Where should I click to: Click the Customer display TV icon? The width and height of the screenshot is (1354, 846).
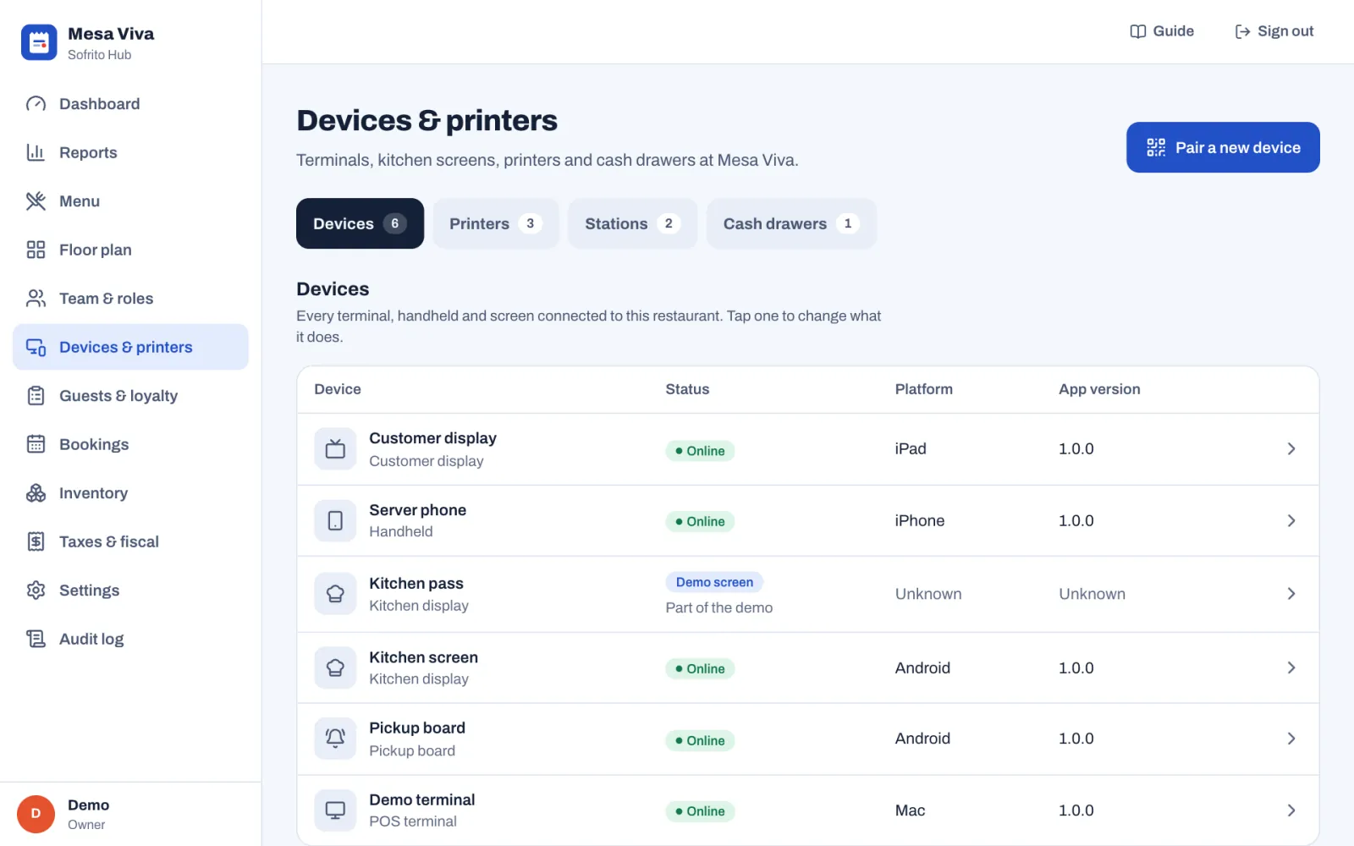[x=335, y=449]
